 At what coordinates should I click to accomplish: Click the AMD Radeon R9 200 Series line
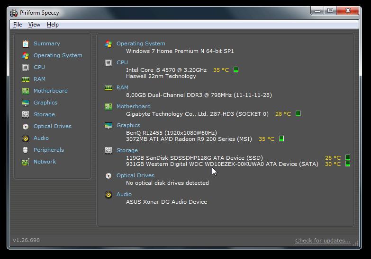(189, 139)
